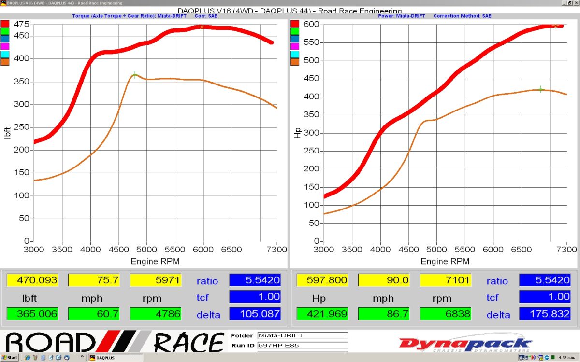Open the Start menu
The width and height of the screenshot is (580, 362).
9,358
